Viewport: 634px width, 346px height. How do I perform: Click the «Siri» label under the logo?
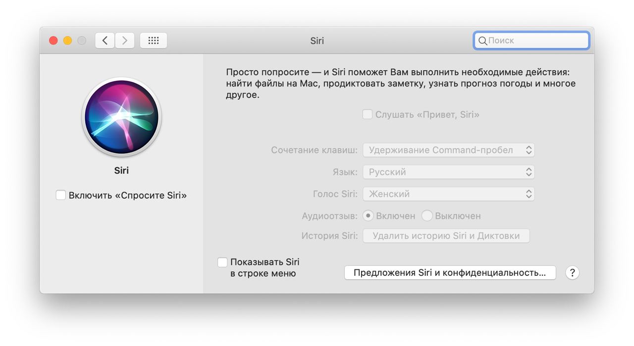tap(121, 171)
